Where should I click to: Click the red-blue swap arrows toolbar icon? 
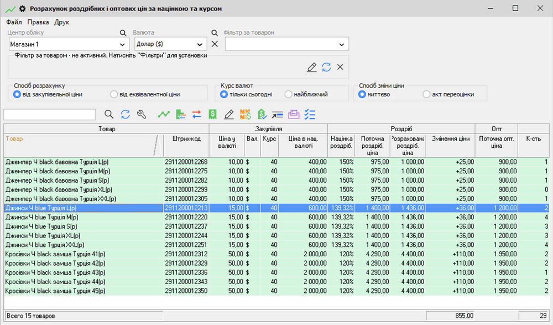196,115
